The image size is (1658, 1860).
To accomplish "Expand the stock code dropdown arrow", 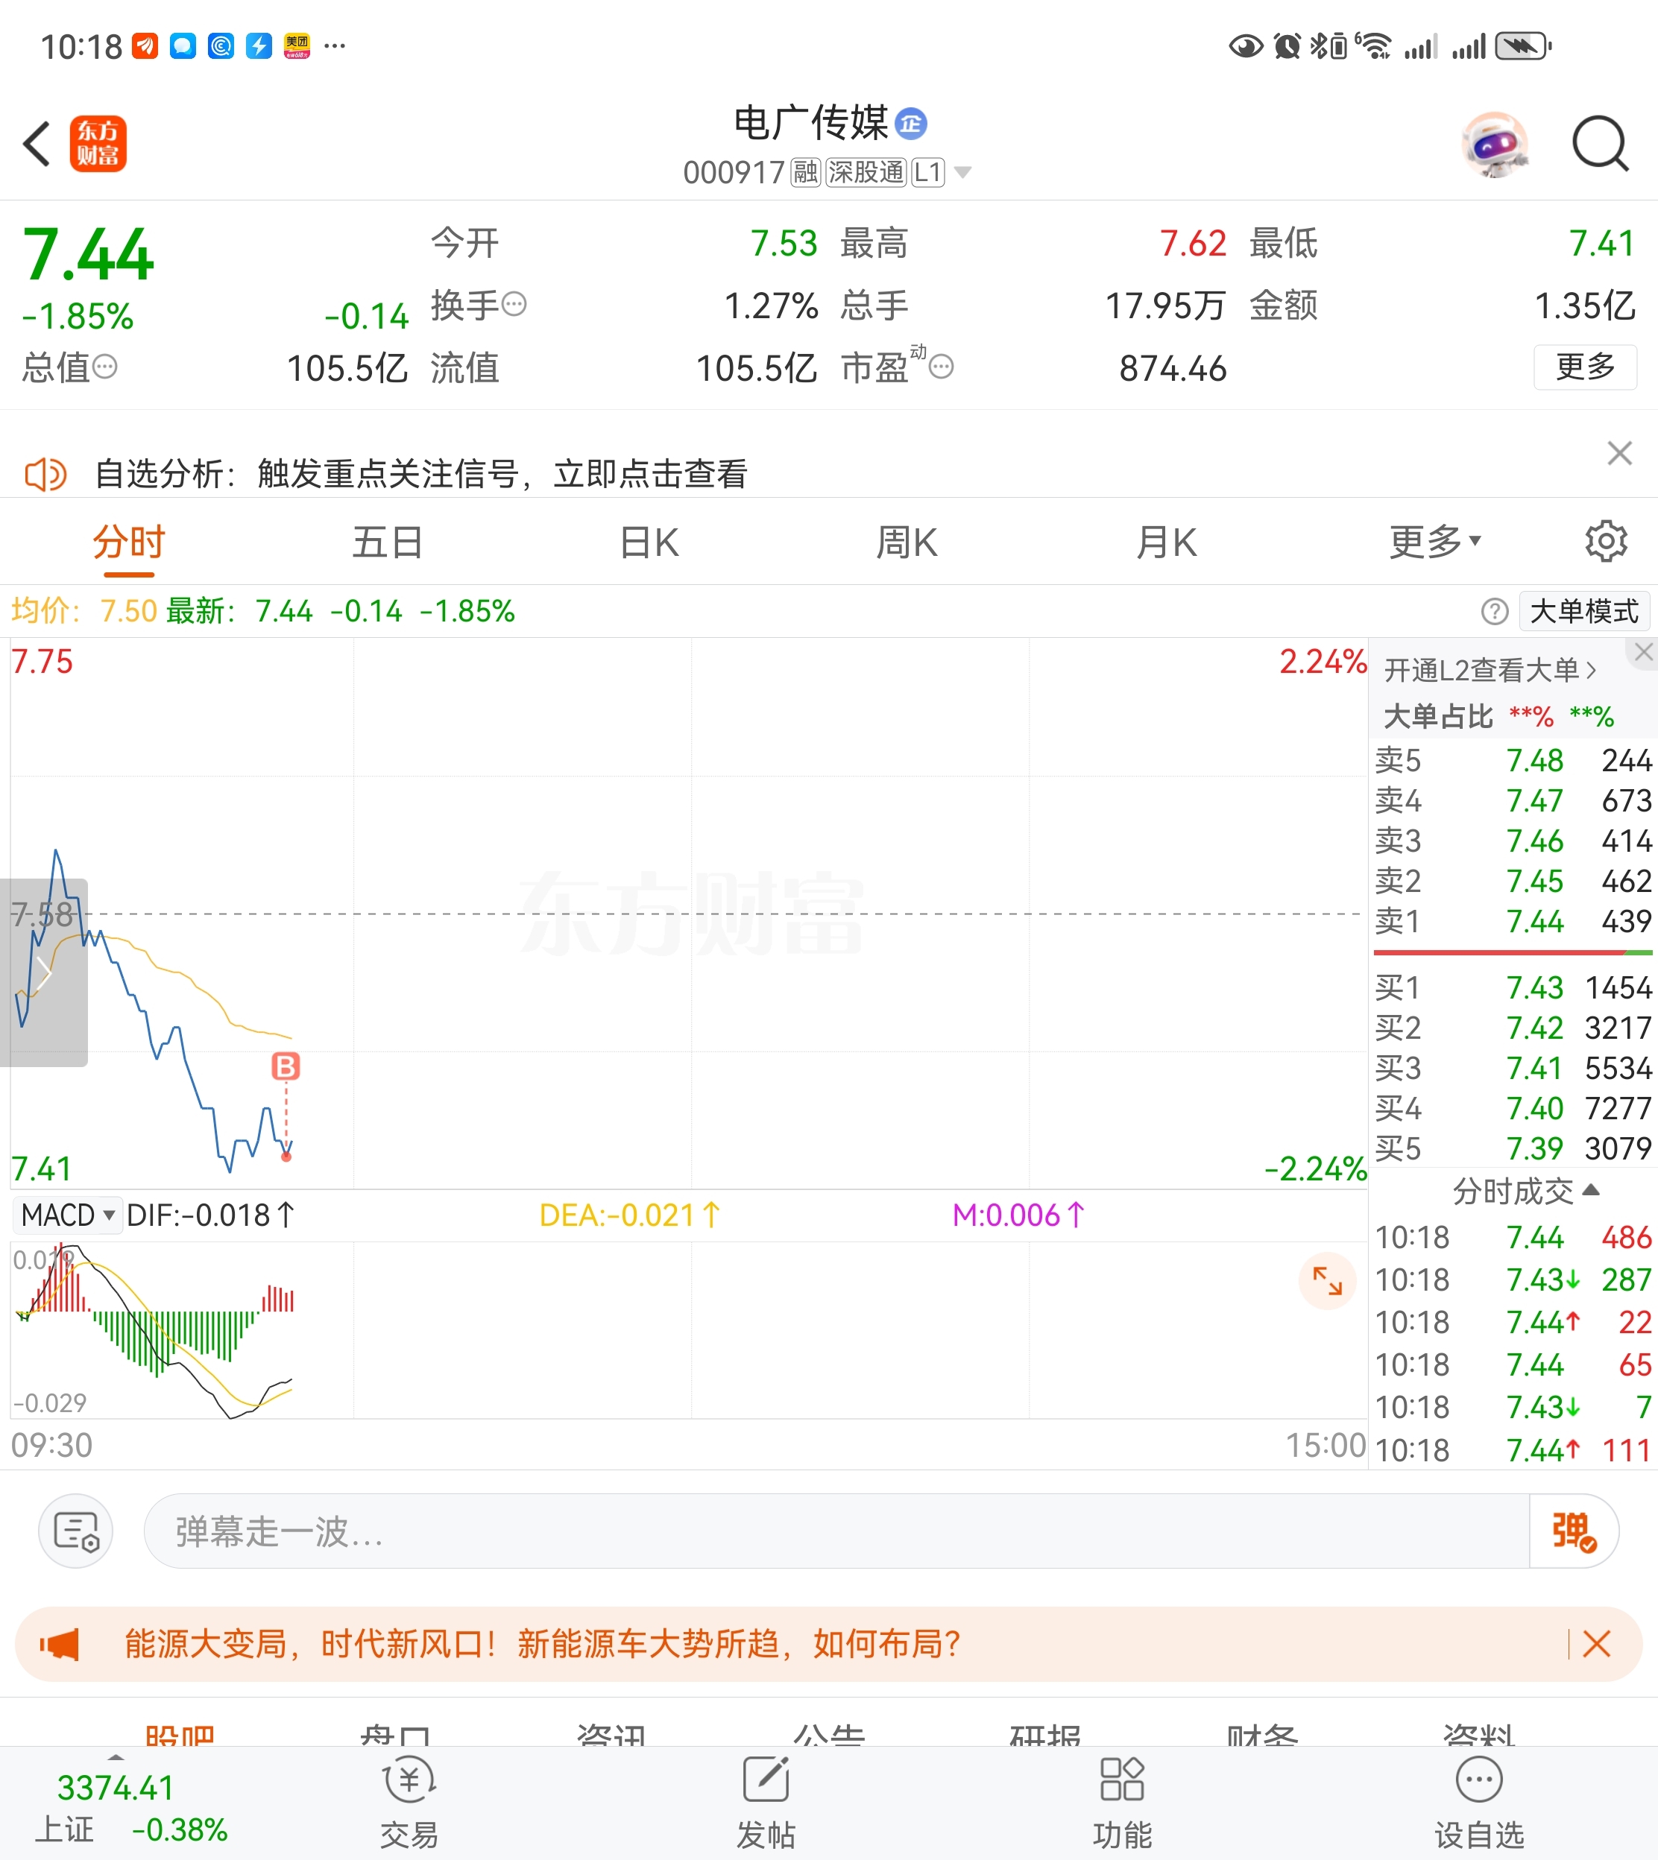I will pos(962,171).
